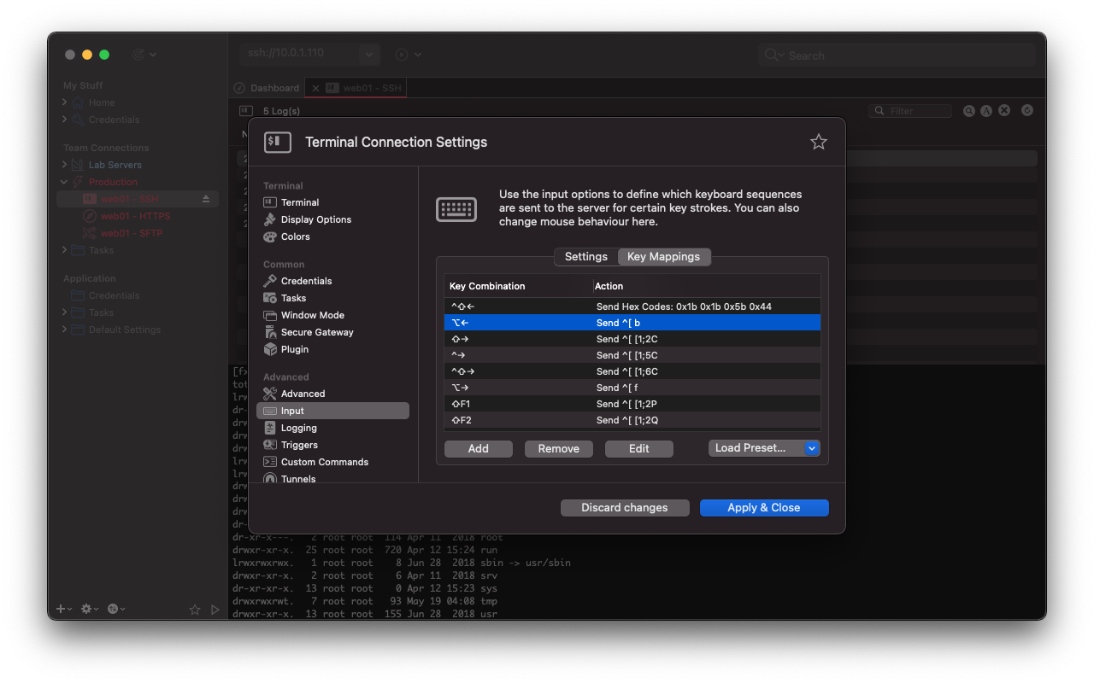Screen dimensions: 1094x683
Task: Switch to the Settings tab
Action: [585, 256]
